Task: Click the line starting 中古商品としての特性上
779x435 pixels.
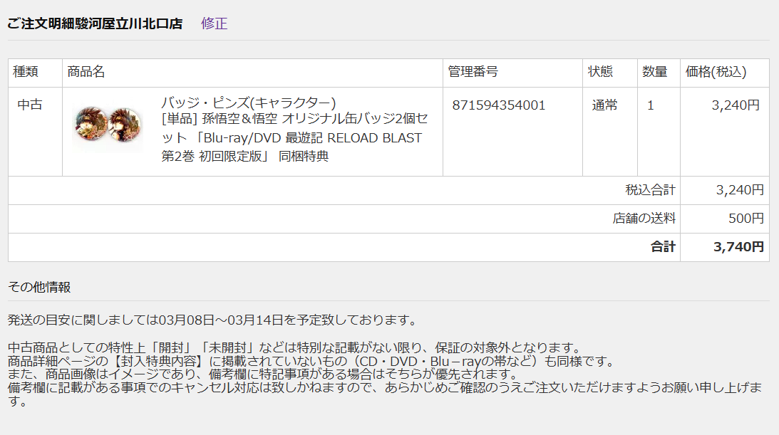Action: [294, 347]
